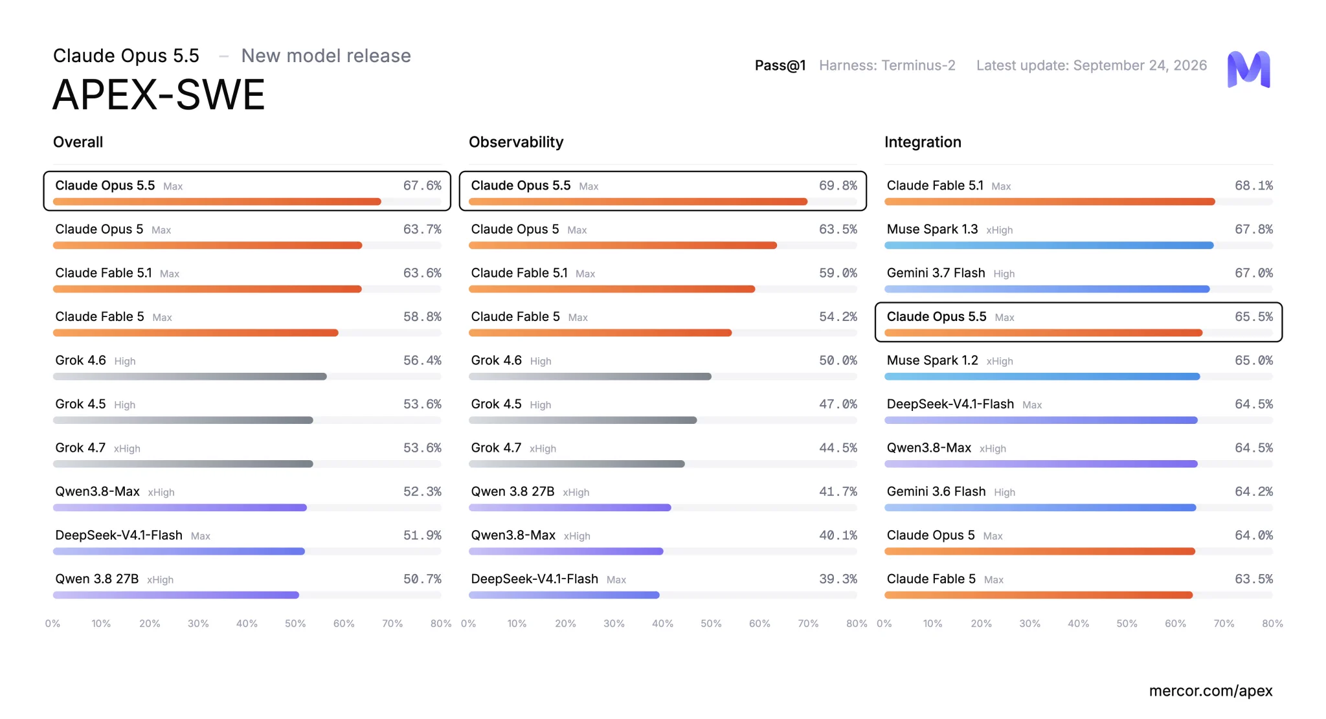Select the Overall section heading
This screenshot has width=1326, height=719.
[x=78, y=142]
